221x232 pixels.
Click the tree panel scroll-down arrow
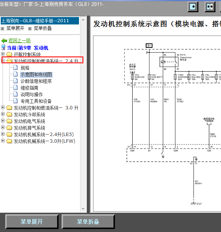(x=83, y=209)
